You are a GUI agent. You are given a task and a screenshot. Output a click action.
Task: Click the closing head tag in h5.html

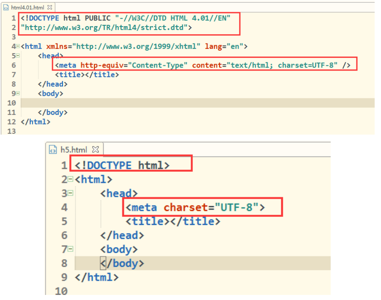pos(122,235)
